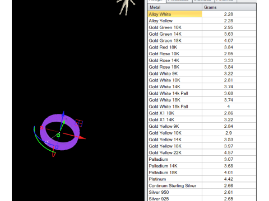Select the Gold Yellow 22K row
Viewport: 269px width, 201px height.
tap(202, 152)
